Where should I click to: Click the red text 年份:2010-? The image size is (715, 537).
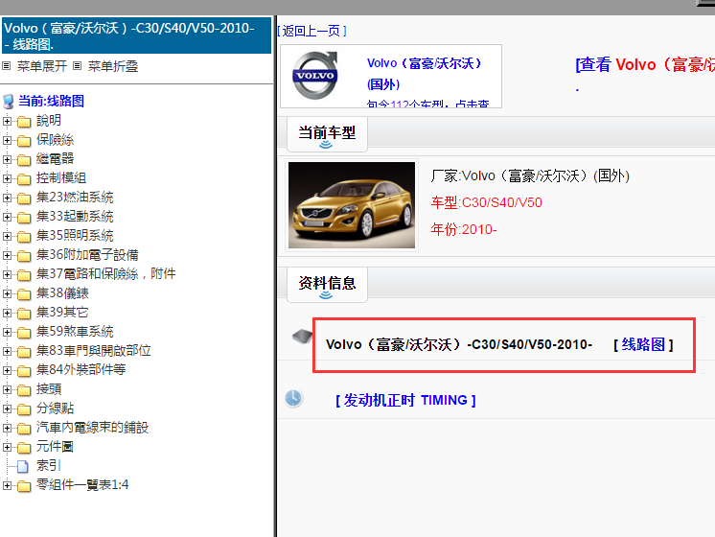464,229
